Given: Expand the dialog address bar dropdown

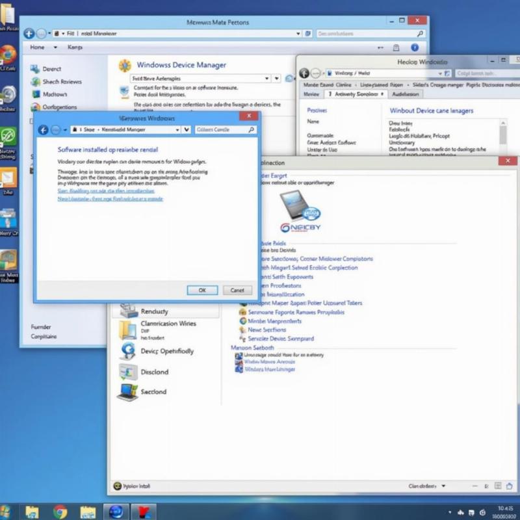Looking at the screenshot, I should tap(187, 130).
